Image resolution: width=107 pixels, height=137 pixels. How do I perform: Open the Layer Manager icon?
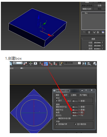coord(95,63)
